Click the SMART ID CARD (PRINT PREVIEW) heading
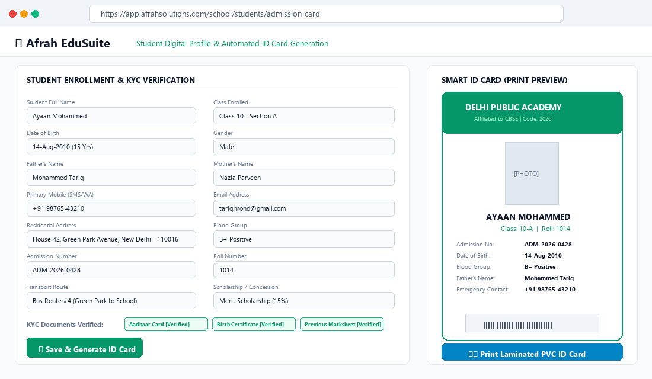The width and height of the screenshot is (652, 379). tap(504, 80)
